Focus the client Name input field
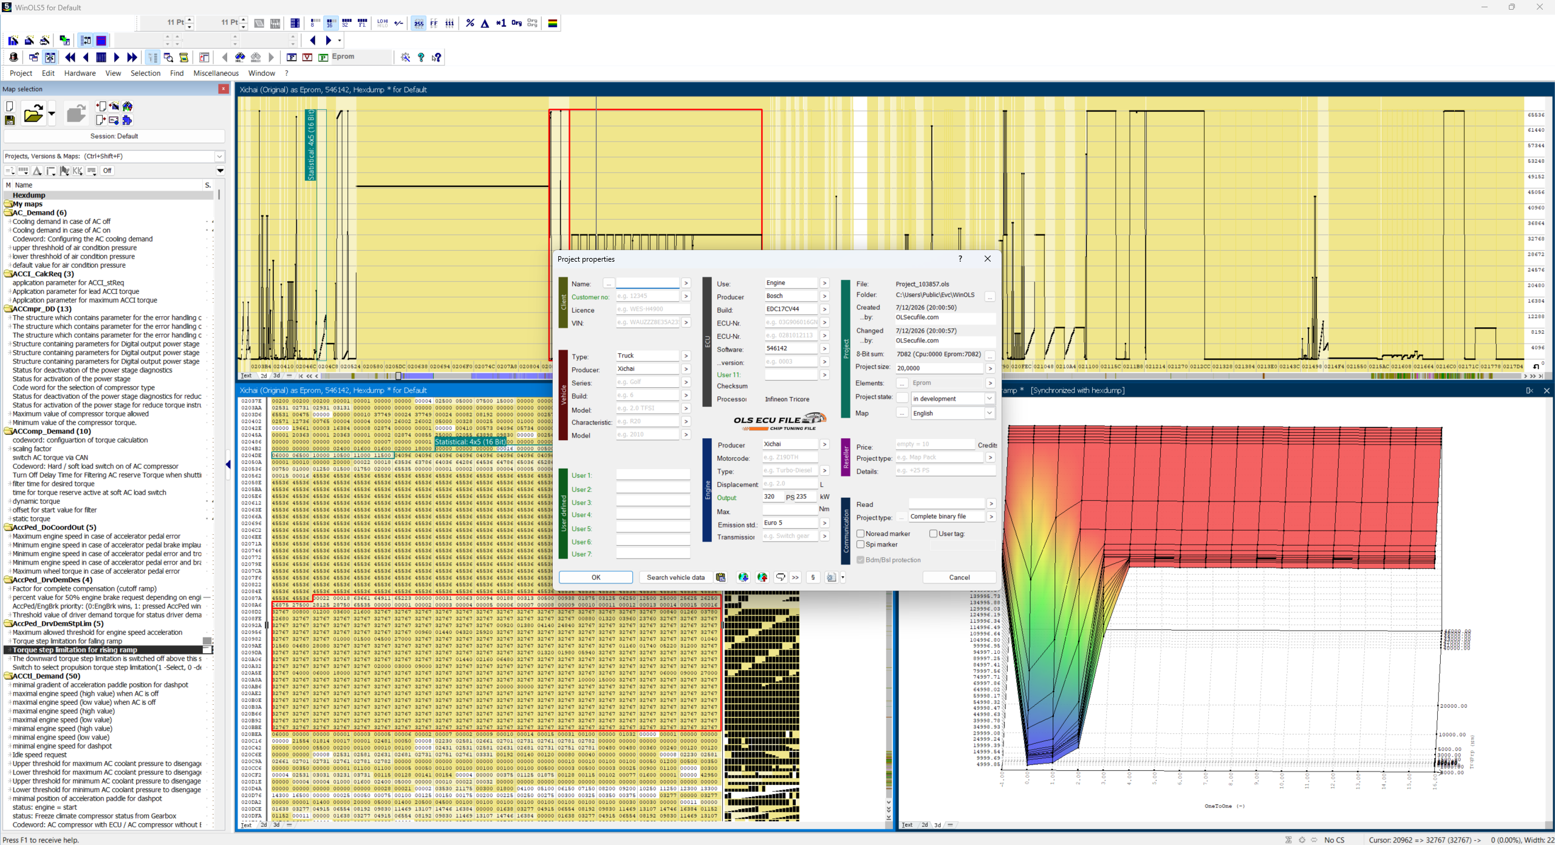Viewport: 1555px width, 845px height. [648, 283]
